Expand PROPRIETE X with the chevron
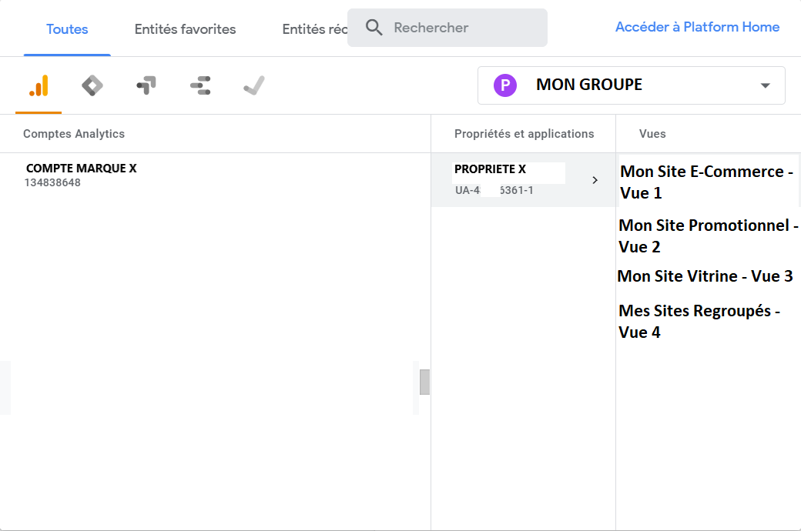Screen dimensions: 801x531 pos(595,180)
